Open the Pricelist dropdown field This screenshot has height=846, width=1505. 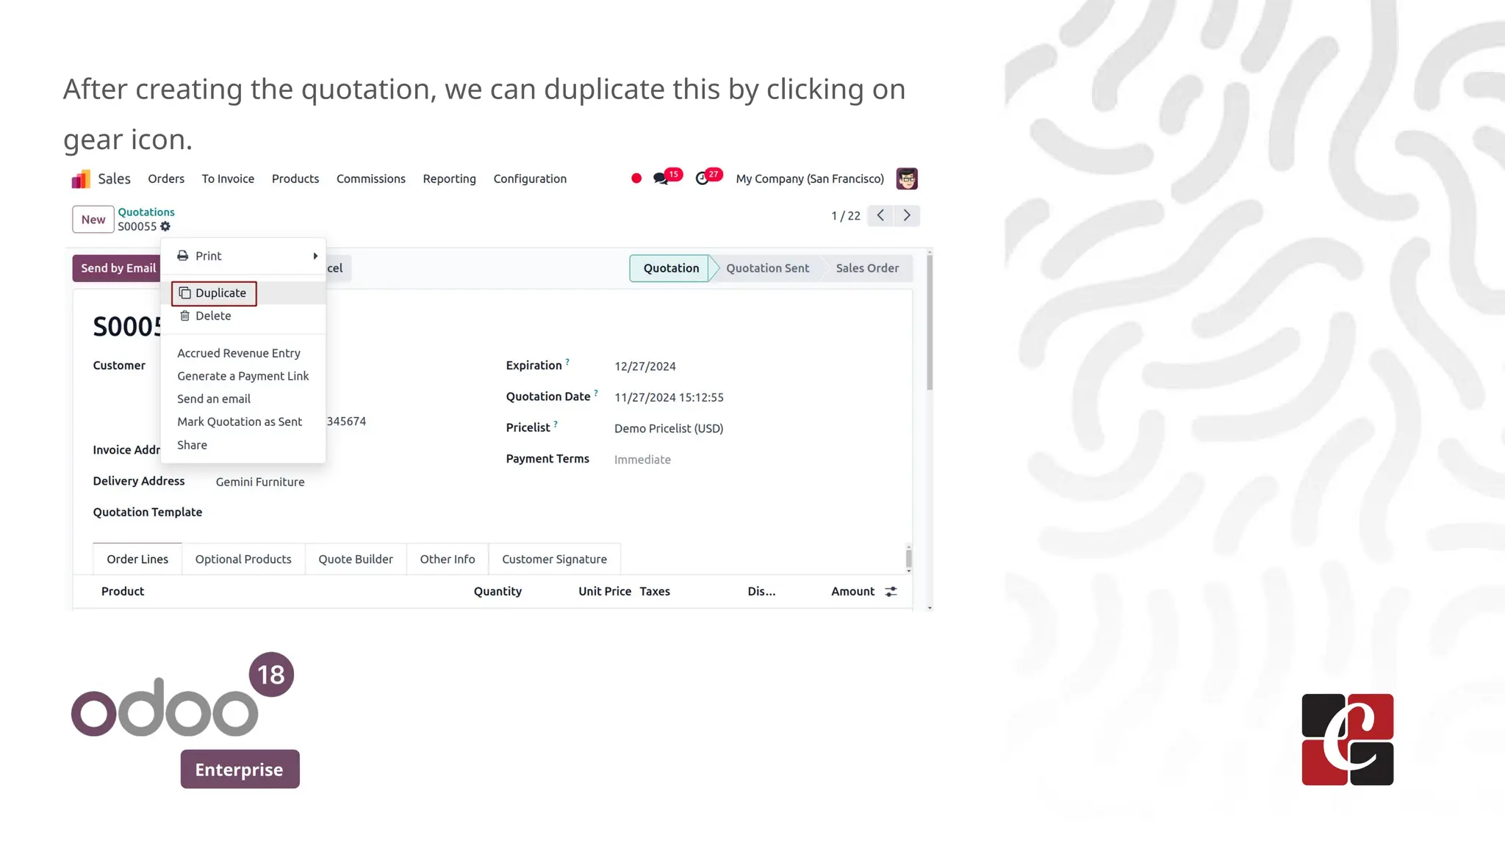tap(669, 428)
